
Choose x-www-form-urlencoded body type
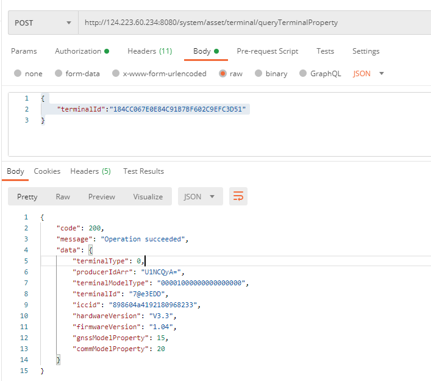tap(115, 74)
